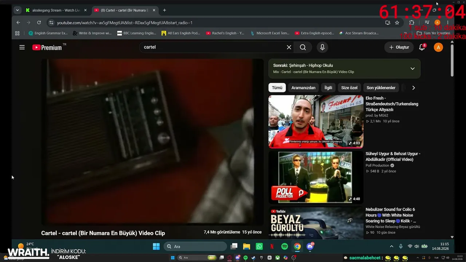Select the Size özel filter chip

[x=349, y=88]
